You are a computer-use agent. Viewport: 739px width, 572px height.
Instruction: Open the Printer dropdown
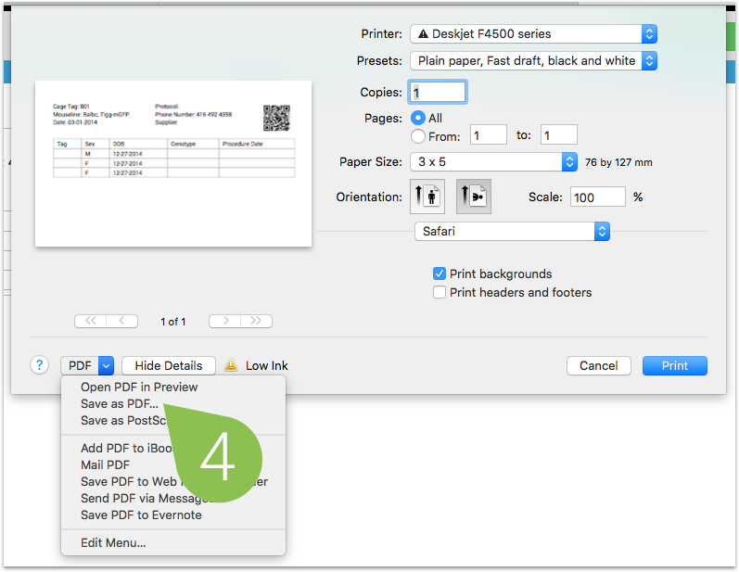click(x=533, y=34)
